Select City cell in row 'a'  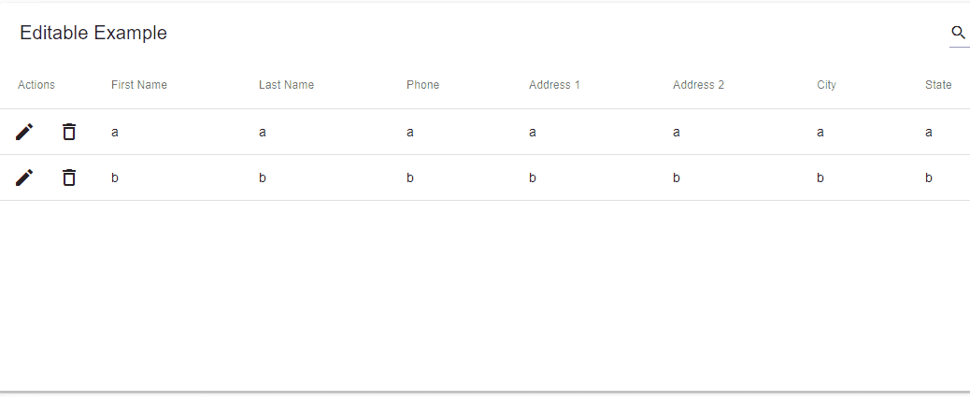click(820, 133)
